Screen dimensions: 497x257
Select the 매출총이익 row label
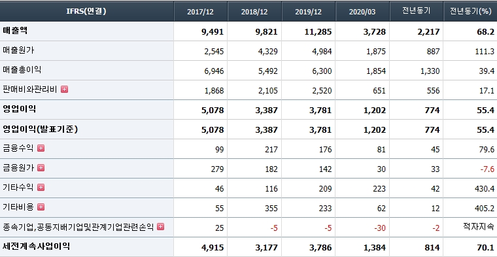(x=22, y=70)
